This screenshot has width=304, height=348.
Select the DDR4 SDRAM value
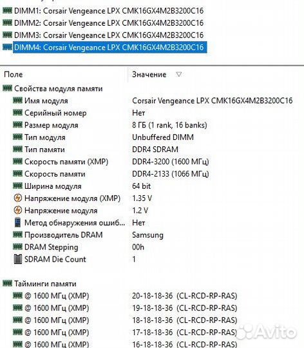point(155,150)
